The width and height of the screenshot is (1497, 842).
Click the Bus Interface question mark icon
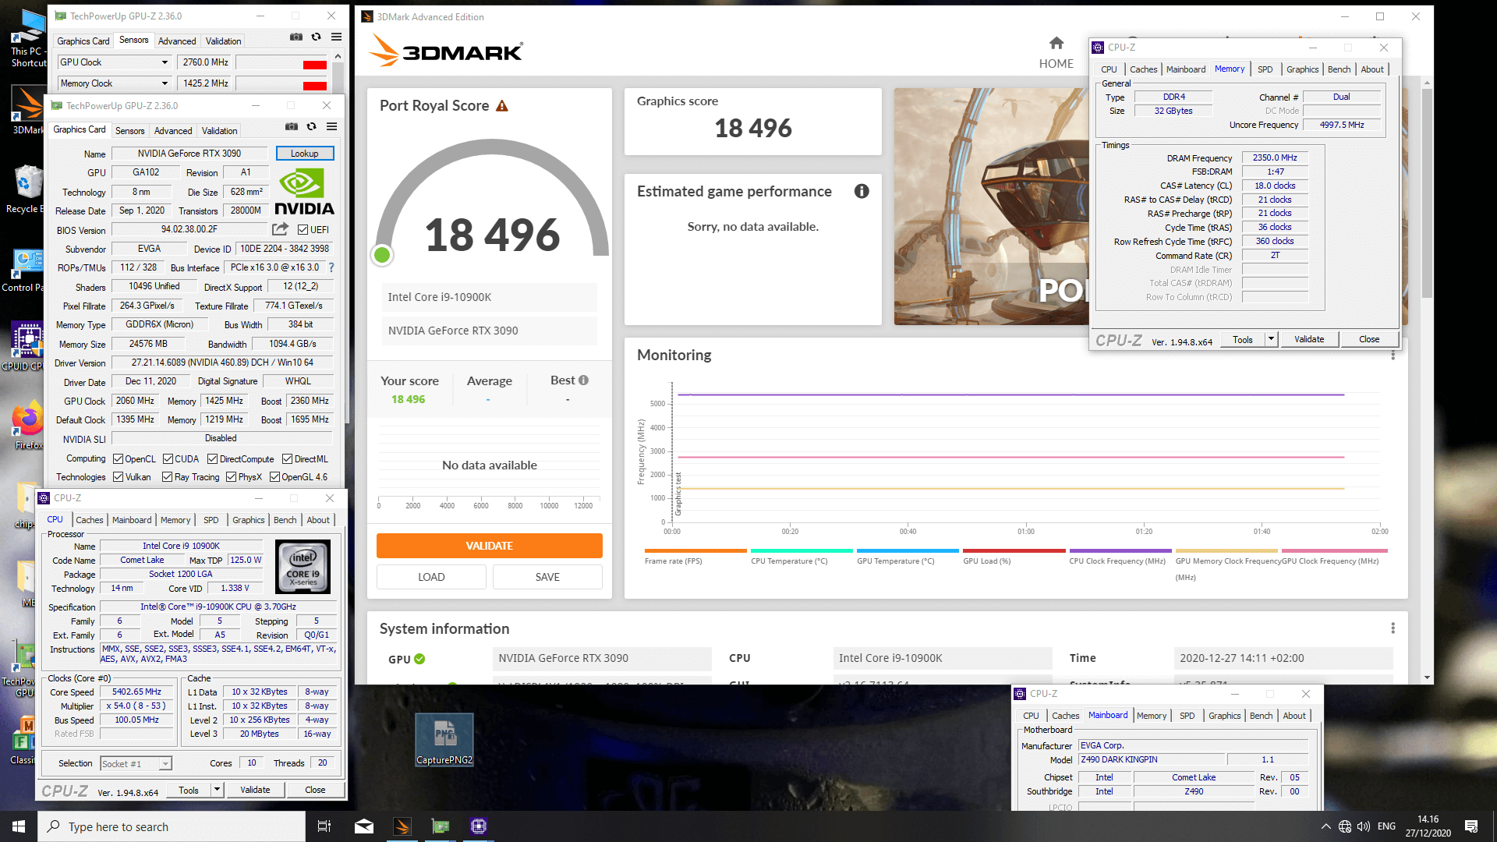click(331, 267)
